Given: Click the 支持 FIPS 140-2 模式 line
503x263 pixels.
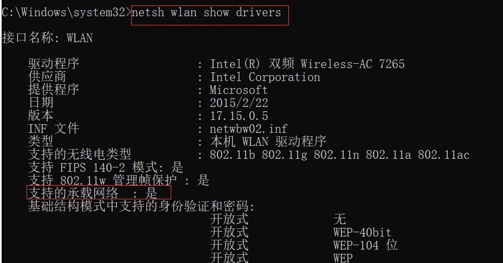Looking at the screenshot, I should pos(106,167).
